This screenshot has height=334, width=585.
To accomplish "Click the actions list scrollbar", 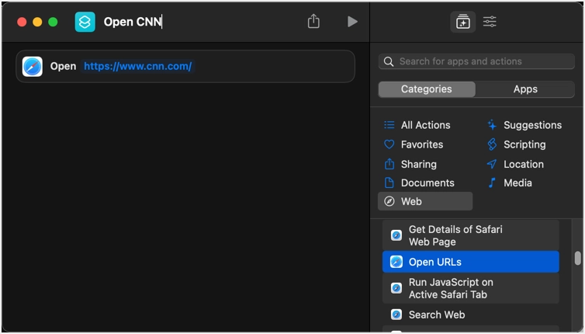I will click(x=577, y=259).
